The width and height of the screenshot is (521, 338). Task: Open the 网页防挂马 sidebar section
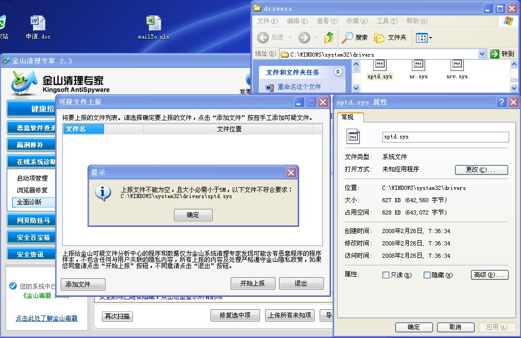[31, 220]
